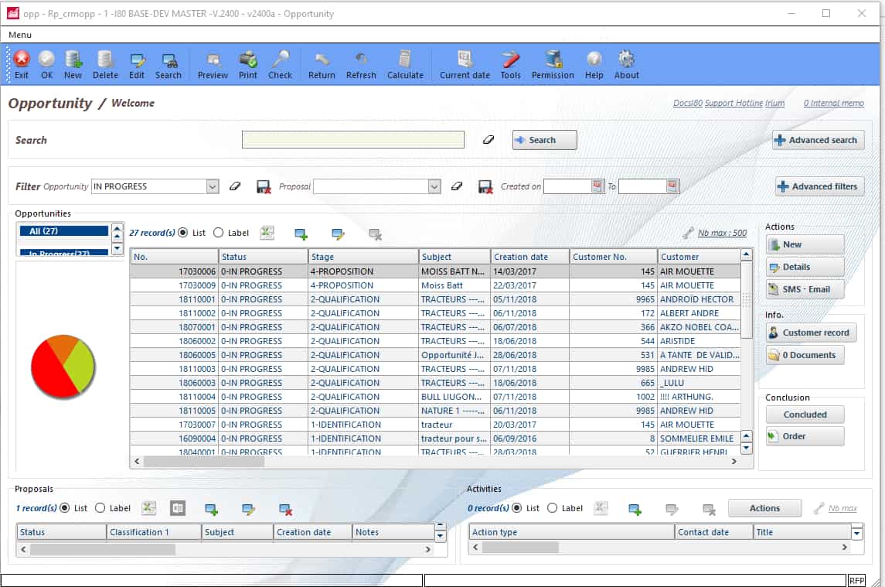Open the Opportunity filter dropdown showing IN PROGRESS
Screen dimensions: 885x587
tap(211, 186)
